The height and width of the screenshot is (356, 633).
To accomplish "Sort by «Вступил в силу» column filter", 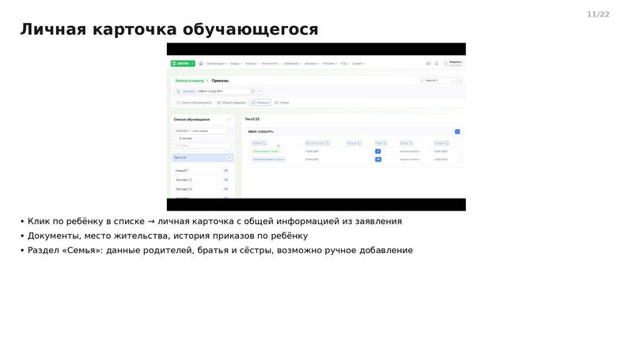I will (318, 143).
